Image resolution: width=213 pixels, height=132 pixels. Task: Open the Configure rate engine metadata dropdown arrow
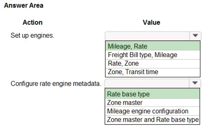(195, 83)
